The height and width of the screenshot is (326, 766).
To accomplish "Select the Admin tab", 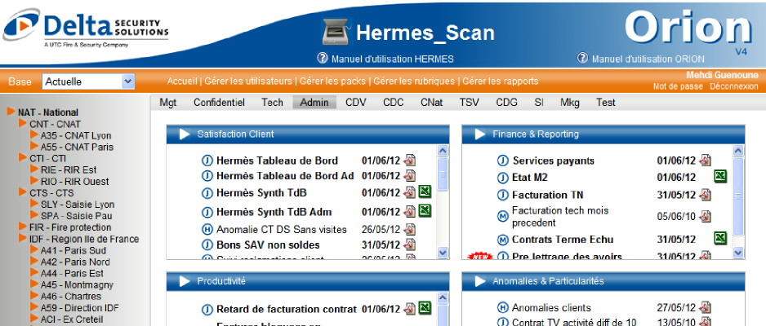I will pos(314,103).
